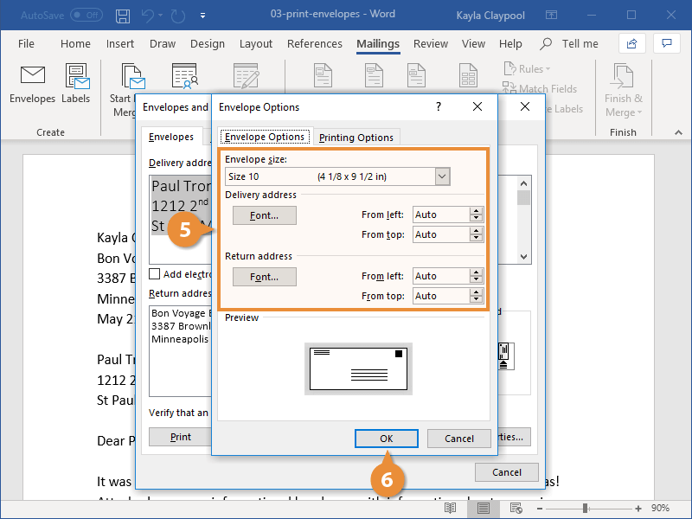
Task: Switch to the Printing Options tab
Action: [x=356, y=137]
